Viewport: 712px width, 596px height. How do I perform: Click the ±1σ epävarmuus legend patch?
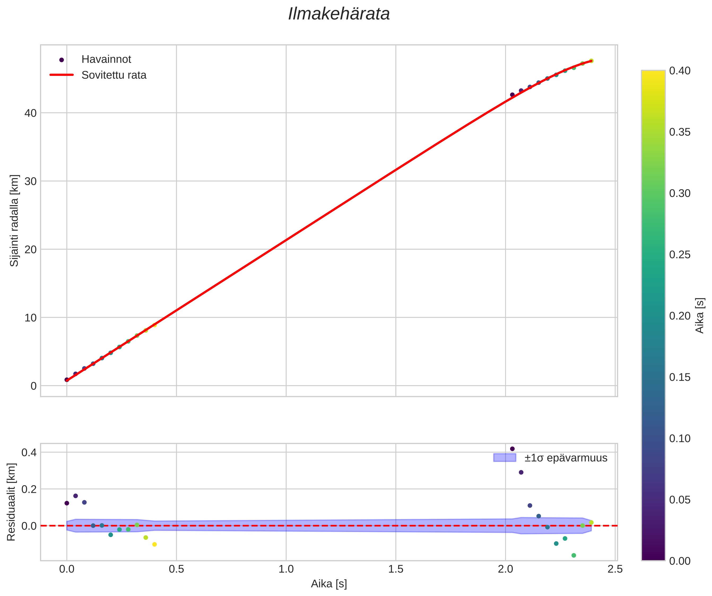pyautogui.click(x=505, y=458)
